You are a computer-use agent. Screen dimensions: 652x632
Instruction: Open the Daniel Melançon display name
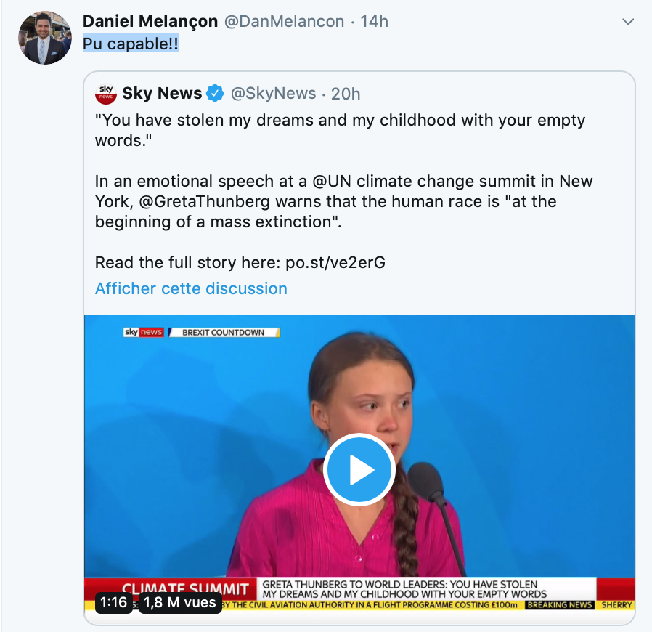click(x=150, y=22)
